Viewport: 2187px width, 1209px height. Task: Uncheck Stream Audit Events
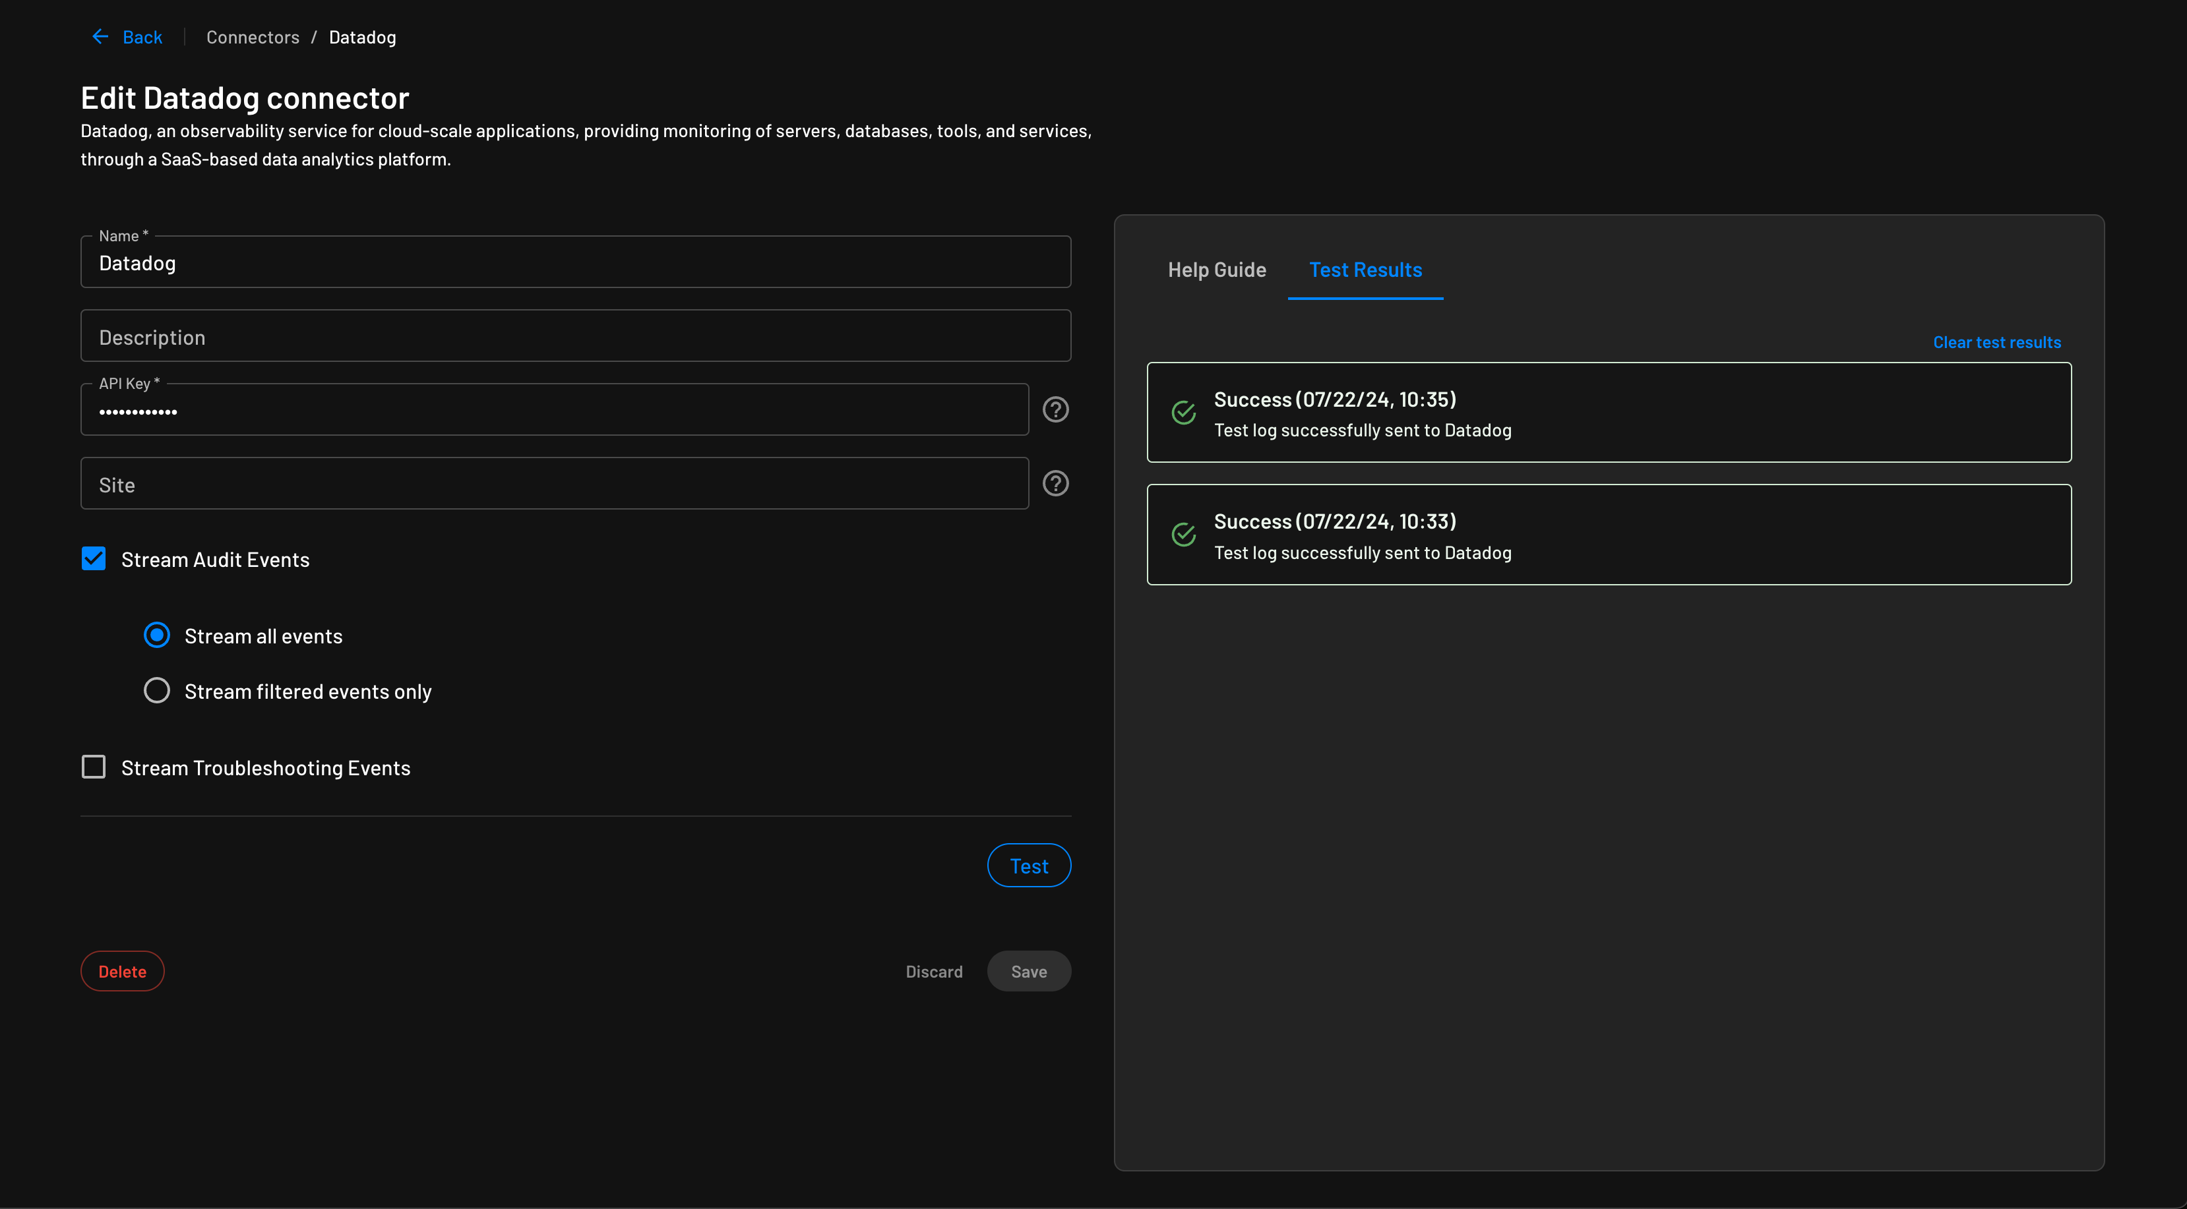(94, 558)
